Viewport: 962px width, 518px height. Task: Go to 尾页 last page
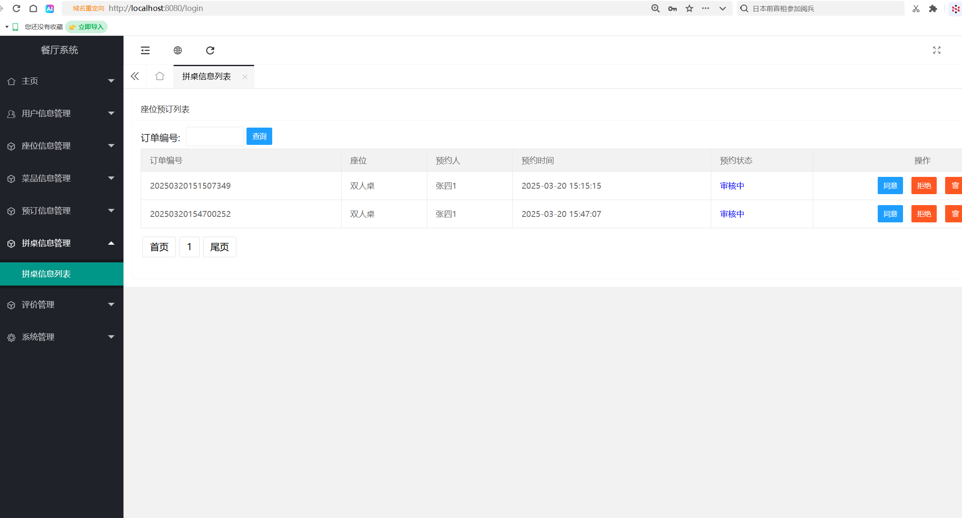pyautogui.click(x=219, y=247)
